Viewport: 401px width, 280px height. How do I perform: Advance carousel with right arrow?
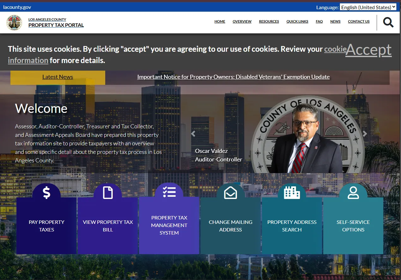pyautogui.click(x=365, y=134)
